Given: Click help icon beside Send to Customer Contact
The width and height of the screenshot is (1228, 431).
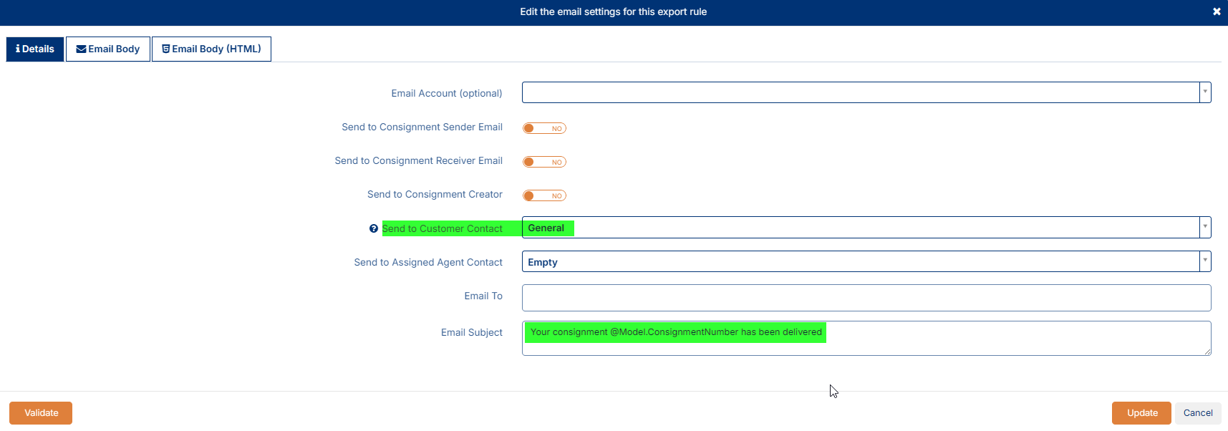Looking at the screenshot, I should (373, 229).
